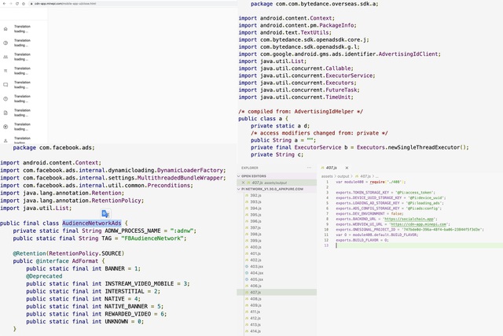Screen dimensions: 503x336
Task: Click the home icon in the web sidebar
Action: (x=6, y=29)
